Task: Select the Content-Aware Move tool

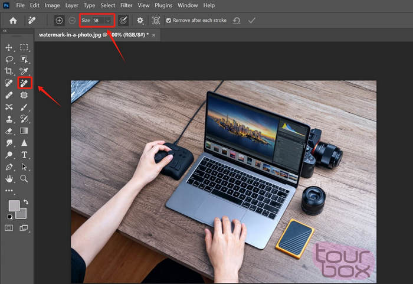Action: click(9, 107)
